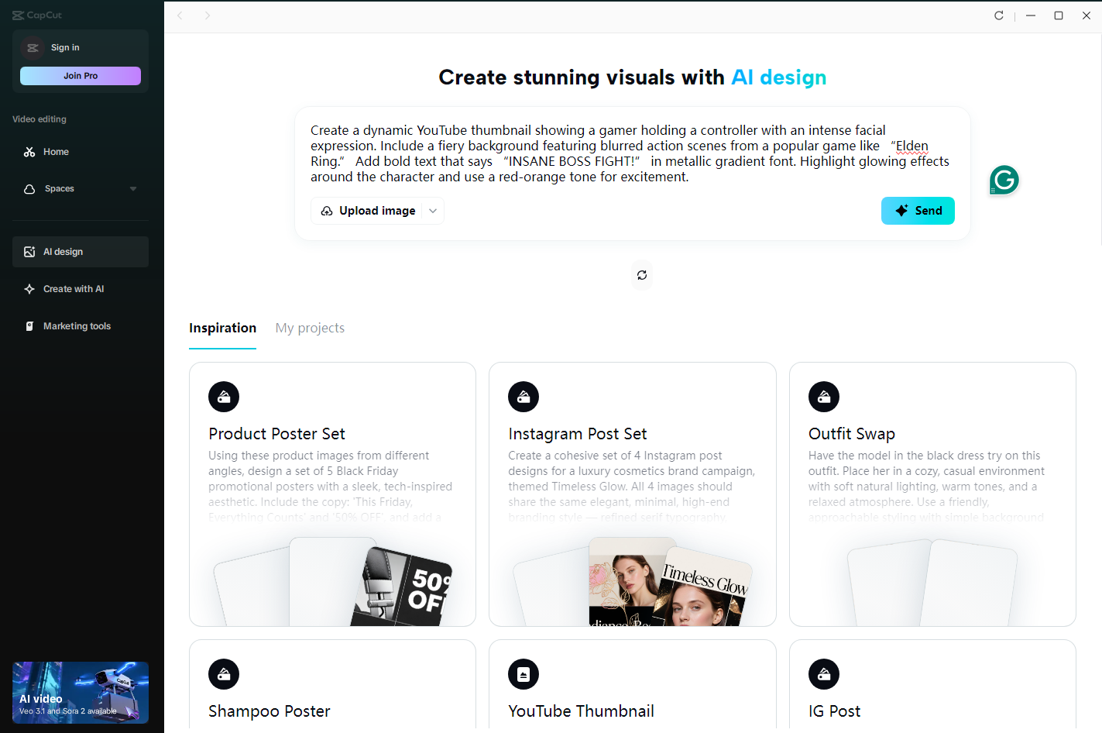Select the Inspiration tab
This screenshot has height=733, width=1102.
[222, 328]
